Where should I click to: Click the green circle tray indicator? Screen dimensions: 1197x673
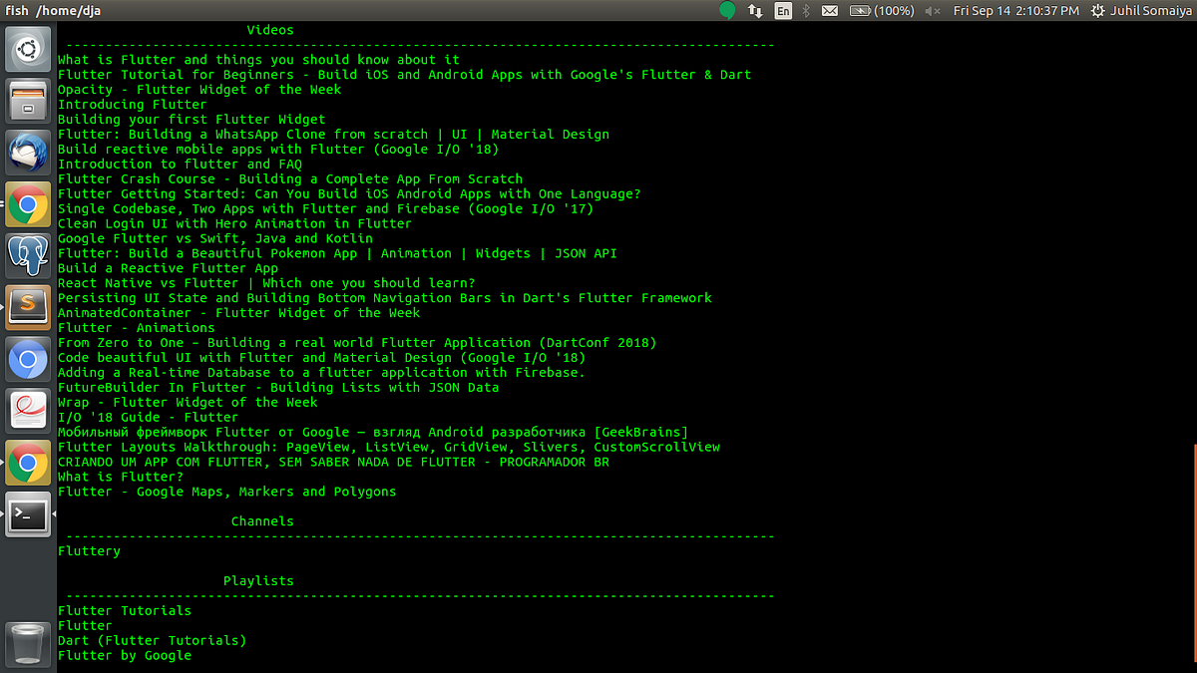coord(728,11)
